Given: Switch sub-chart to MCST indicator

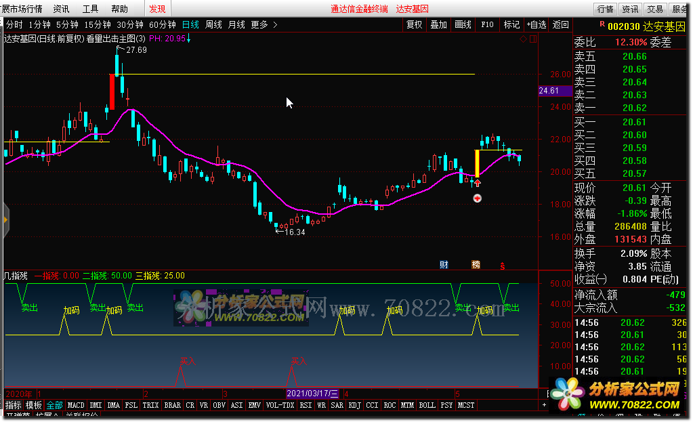Looking at the screenshot, I should (466, 405).
